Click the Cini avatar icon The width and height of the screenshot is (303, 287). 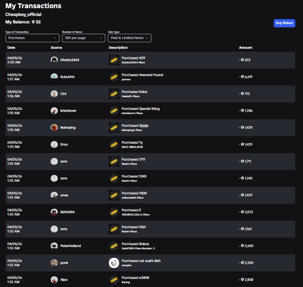(x=54, y=94)
